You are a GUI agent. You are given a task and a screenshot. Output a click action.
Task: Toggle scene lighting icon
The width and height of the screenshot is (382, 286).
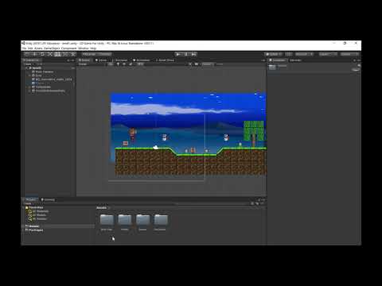click(x=118, y=64)
